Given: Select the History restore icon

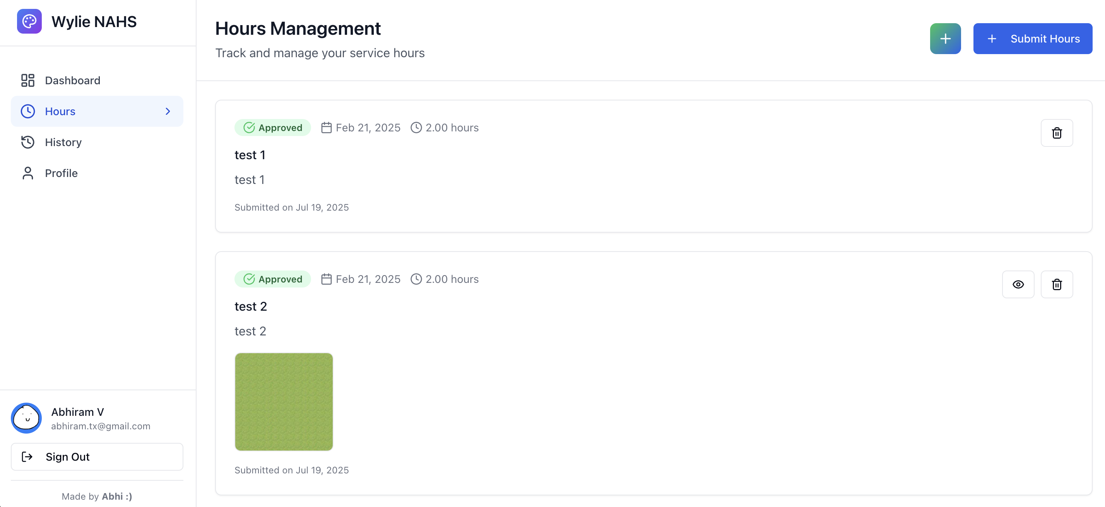Looking at the screenshot, I should [27, 142].
